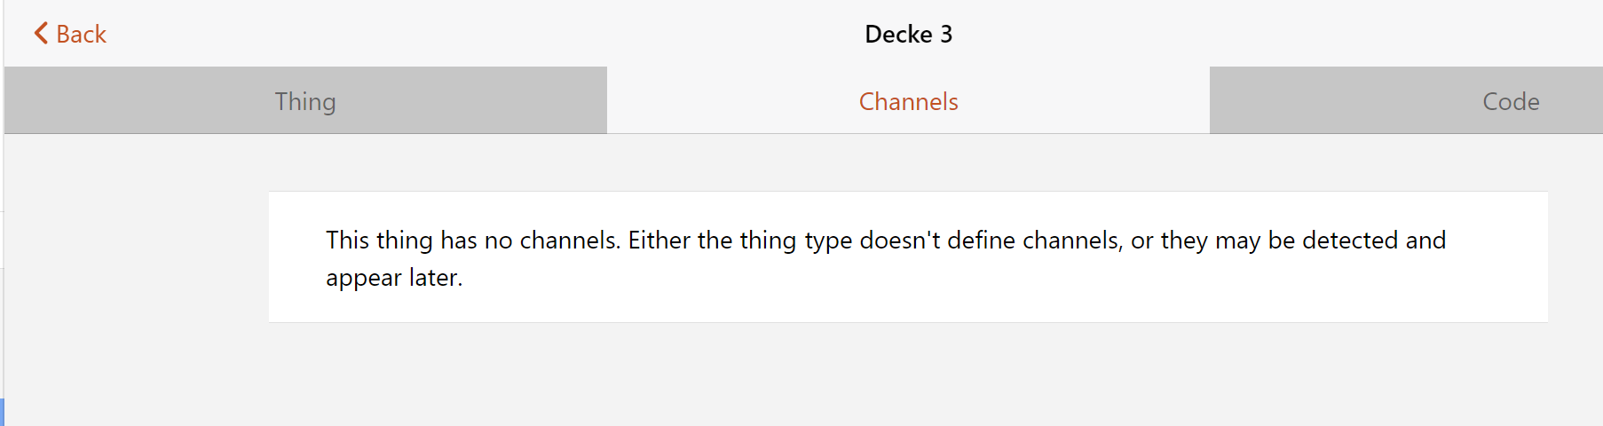The height and width of the screenshot is (426, 1603).
Task: Click the 'This thing has no channels' sentence
Action: point(472,241)
